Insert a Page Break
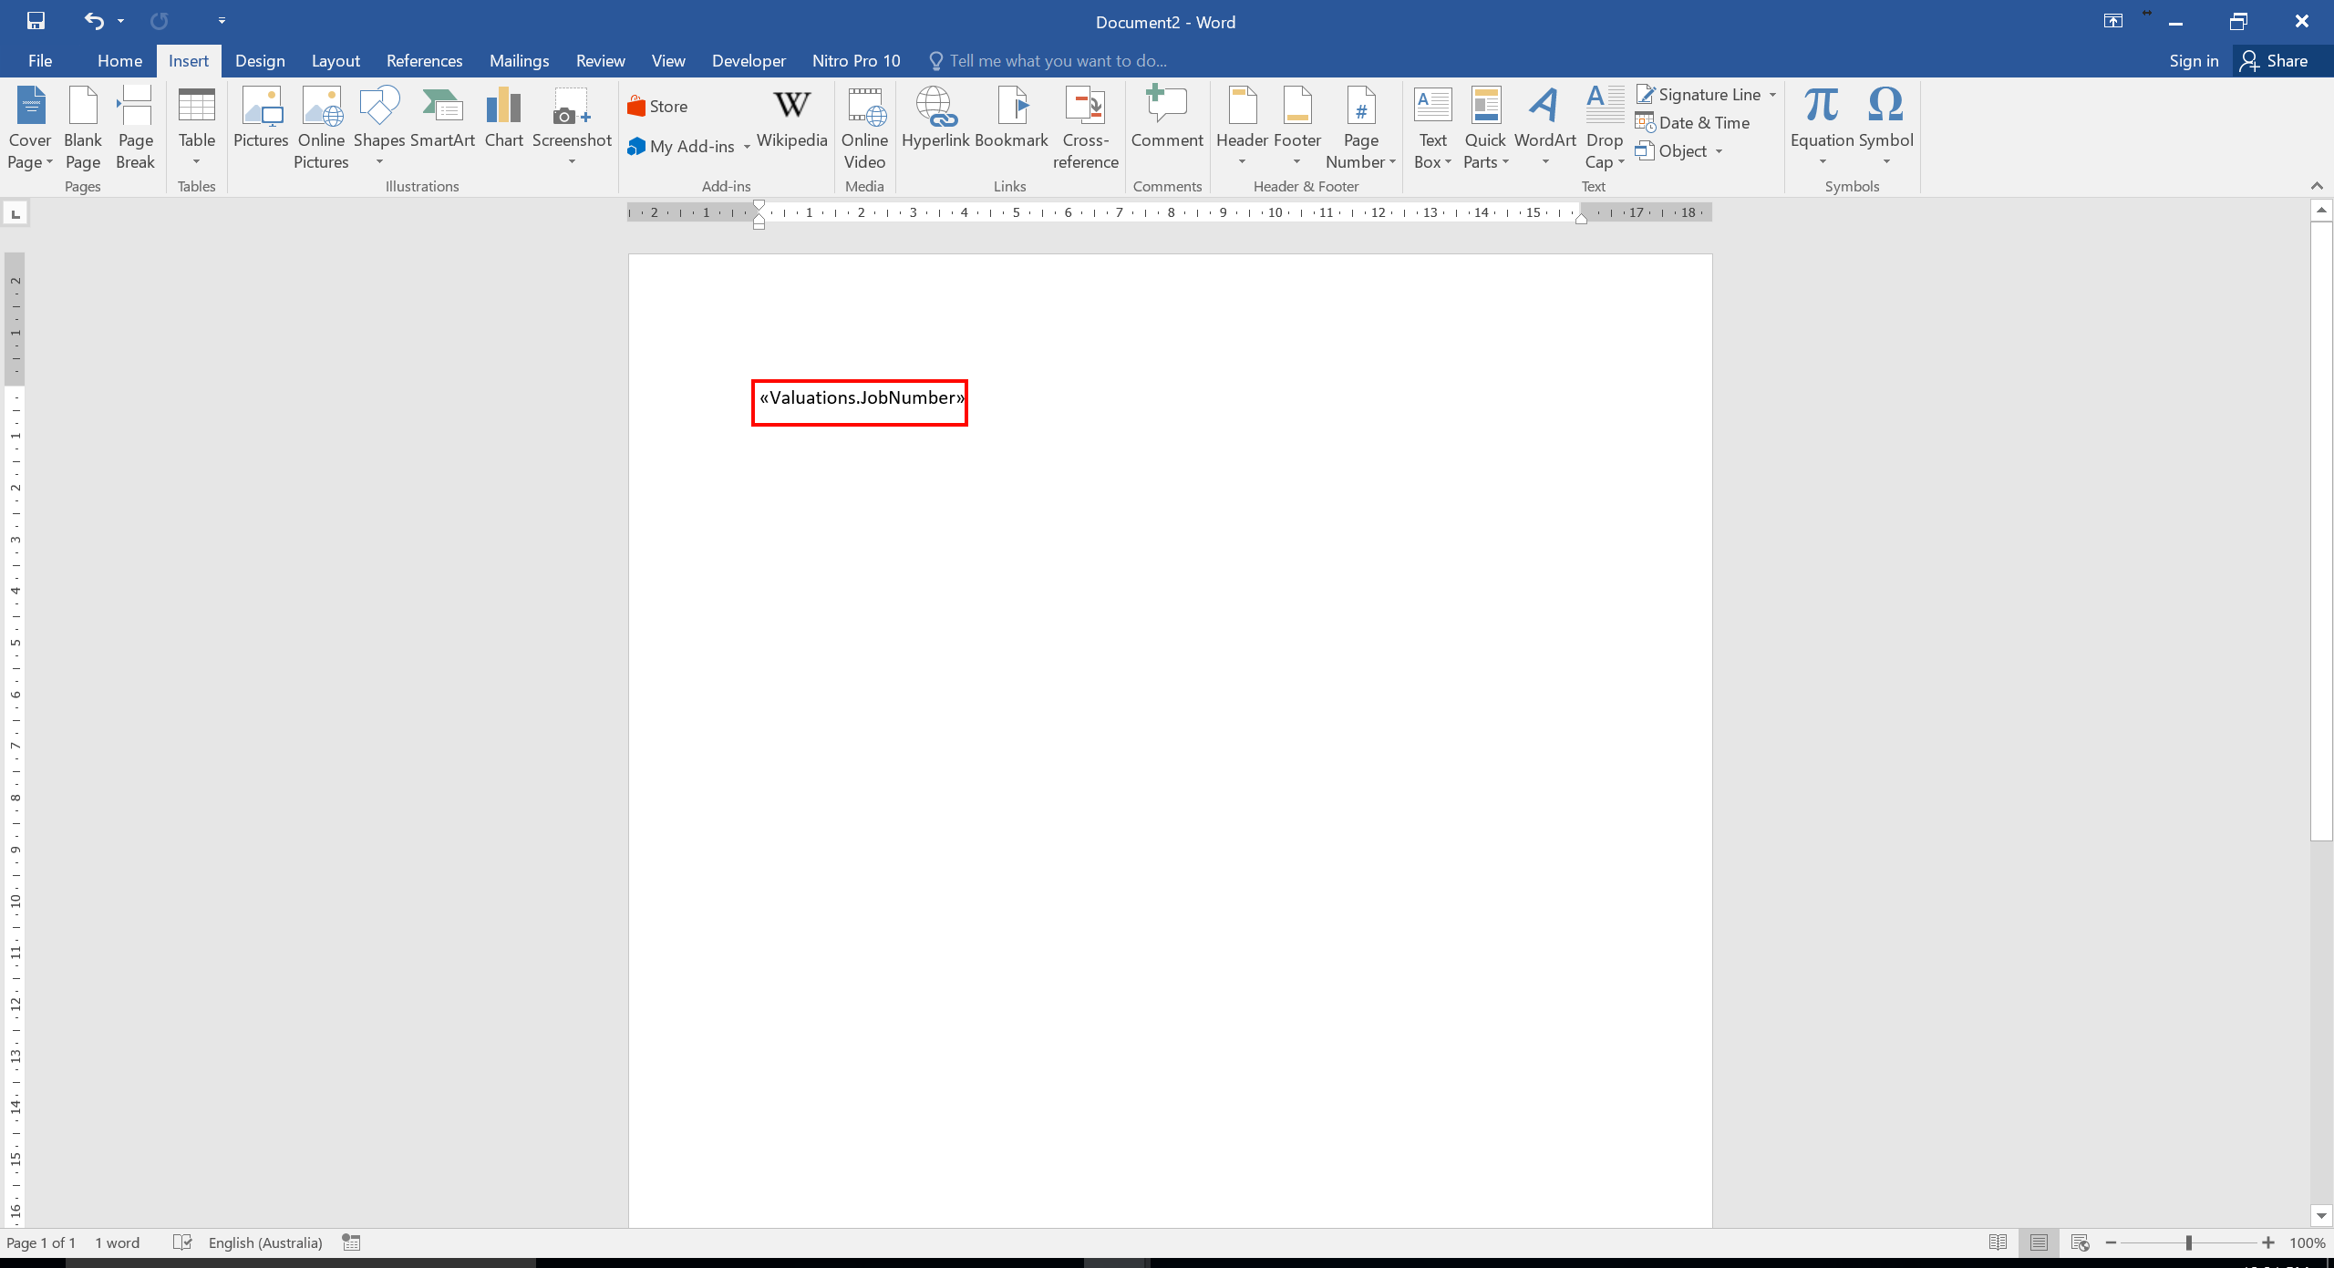Viewport: 2334px width, 1268px height. tap(135, 128)
